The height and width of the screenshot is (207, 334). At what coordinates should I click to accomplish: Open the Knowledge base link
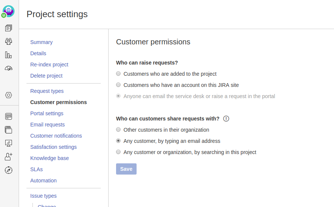point(50,158)
